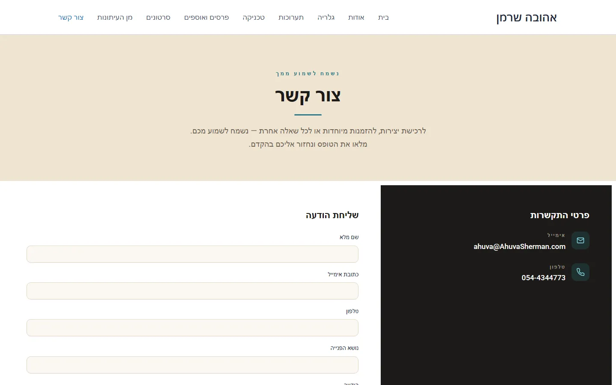616x385 pixels.
Task: Open the טכניקה technique page
Action: pyautogui.click(x=254, y=18)
